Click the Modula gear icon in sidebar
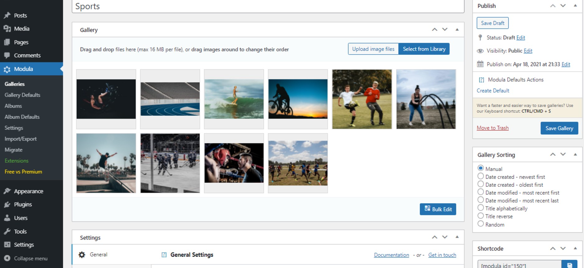584x268 pixels. [7, 69]
